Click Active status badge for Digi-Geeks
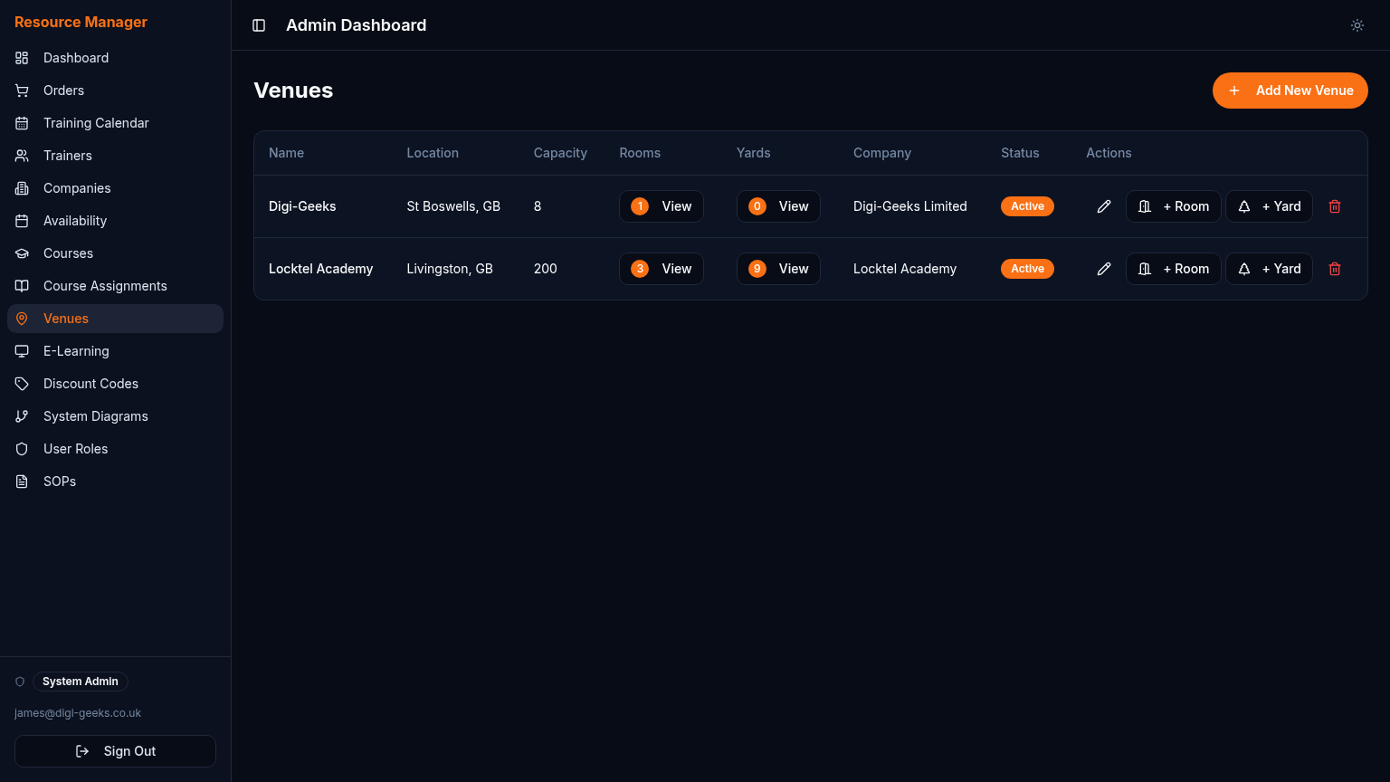The width and height of the screenshot is (1390, 782). point(1027,206)
